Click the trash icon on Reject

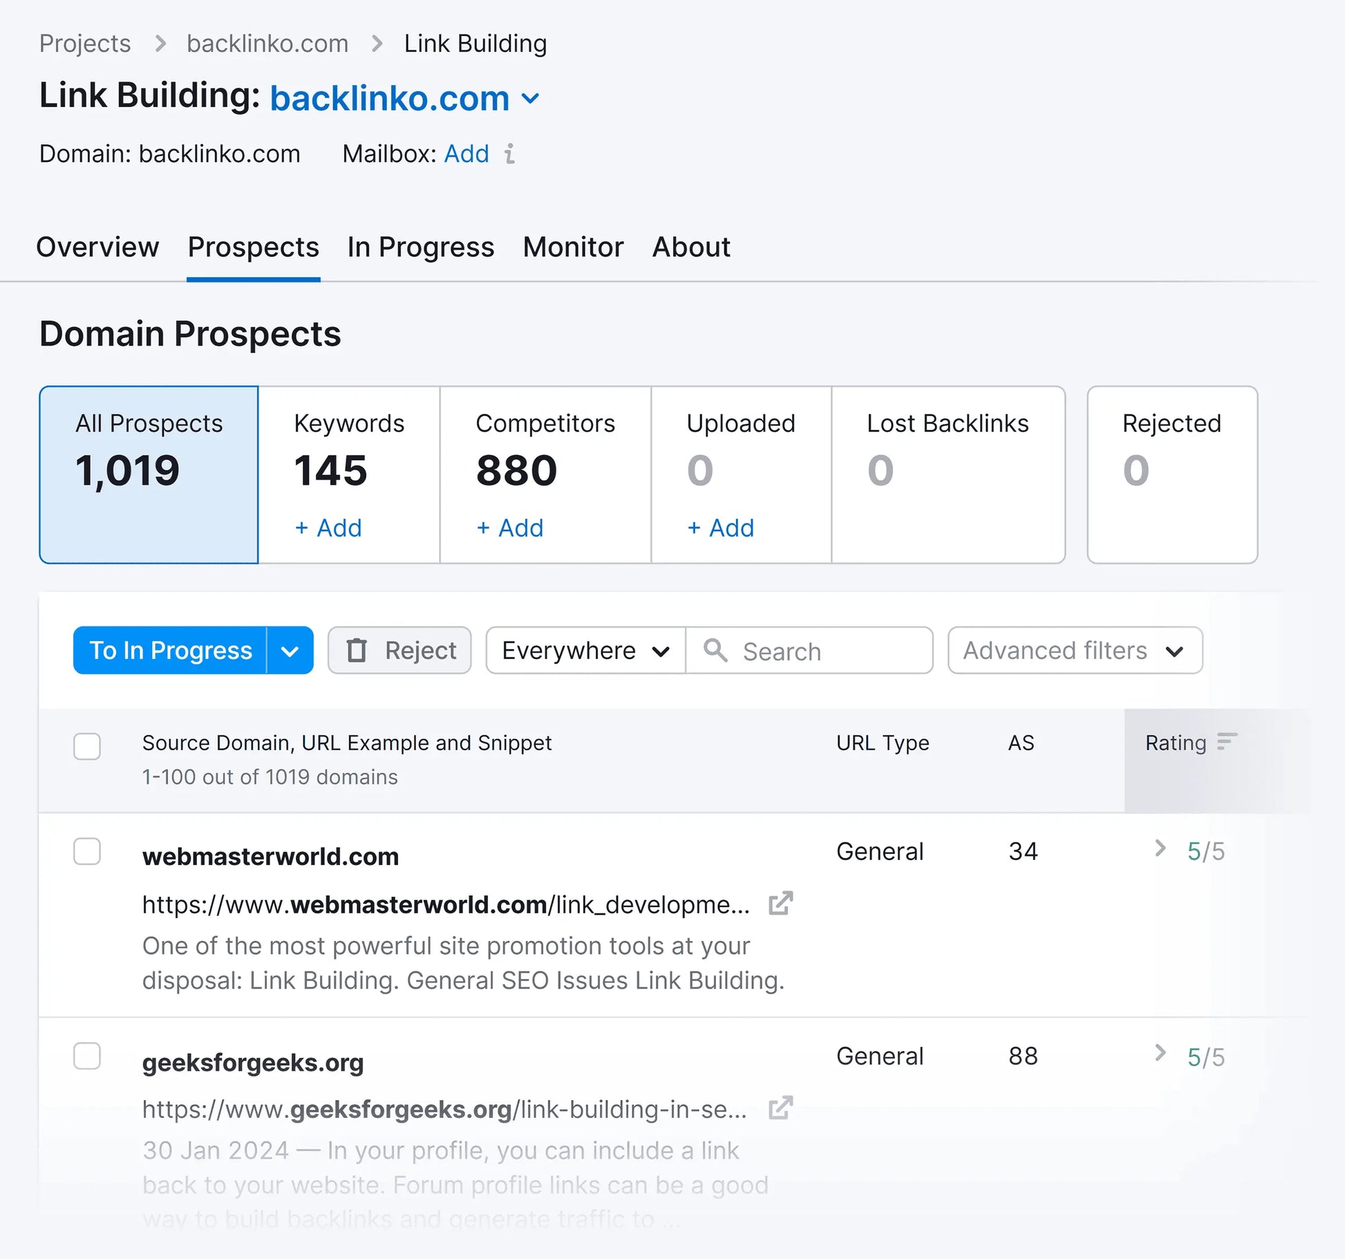pos(357,650)
